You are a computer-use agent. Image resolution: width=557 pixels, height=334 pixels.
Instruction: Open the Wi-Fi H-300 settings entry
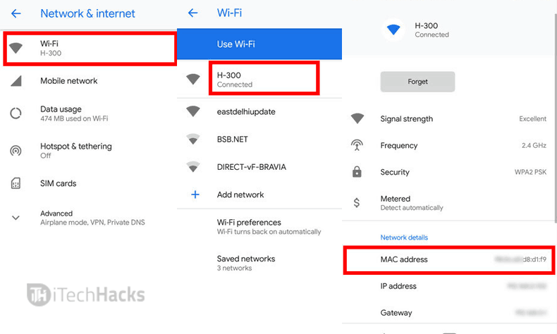[x=89, y=48]
